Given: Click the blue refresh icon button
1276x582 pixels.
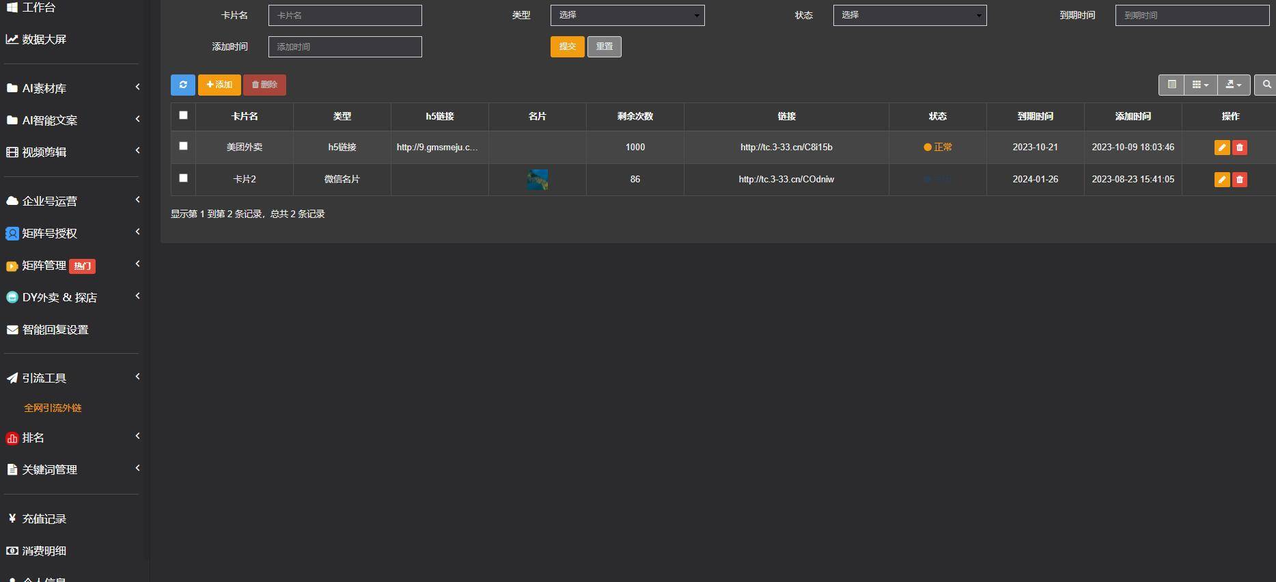Looking at the screenshot, I should [x=182, y=85].
